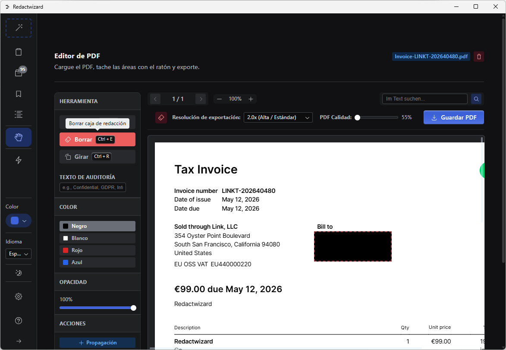The height and width of the screenshot is (350, 506).
Task: Go to the next PDF page
Action: [201, 99]
